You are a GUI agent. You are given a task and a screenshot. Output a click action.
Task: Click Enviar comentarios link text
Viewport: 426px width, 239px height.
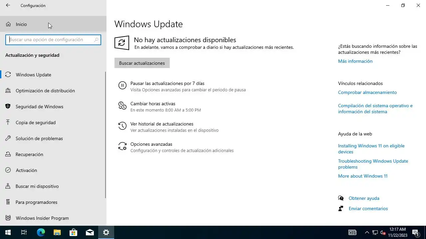368,208
